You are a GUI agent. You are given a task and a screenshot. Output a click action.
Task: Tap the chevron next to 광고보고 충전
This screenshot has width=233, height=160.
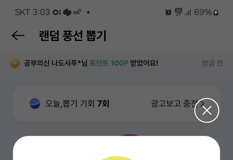pyautogui.click(x=202, y=104)
